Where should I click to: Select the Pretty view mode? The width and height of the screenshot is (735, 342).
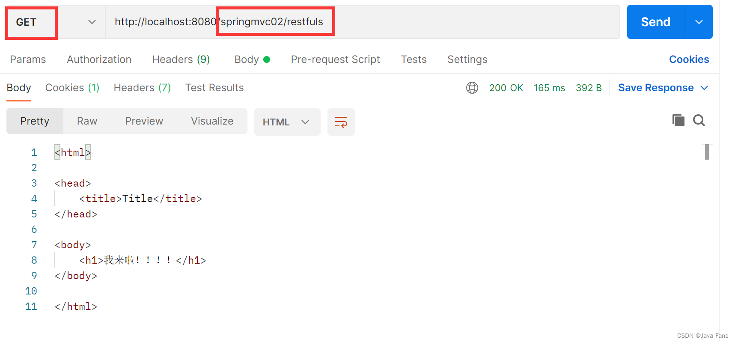coord(35,121)
